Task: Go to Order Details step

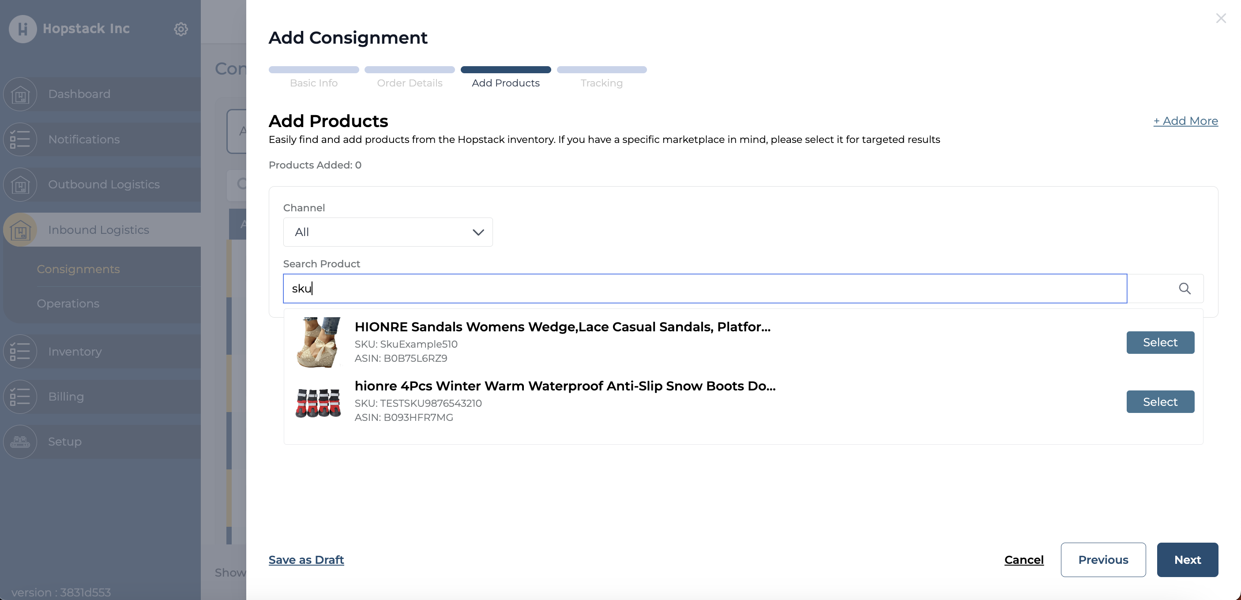Action: click(x=410, y=83)
